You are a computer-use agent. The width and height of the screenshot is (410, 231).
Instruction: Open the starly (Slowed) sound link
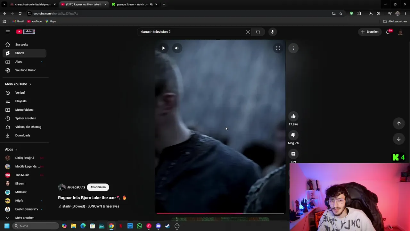pos(89,206)
